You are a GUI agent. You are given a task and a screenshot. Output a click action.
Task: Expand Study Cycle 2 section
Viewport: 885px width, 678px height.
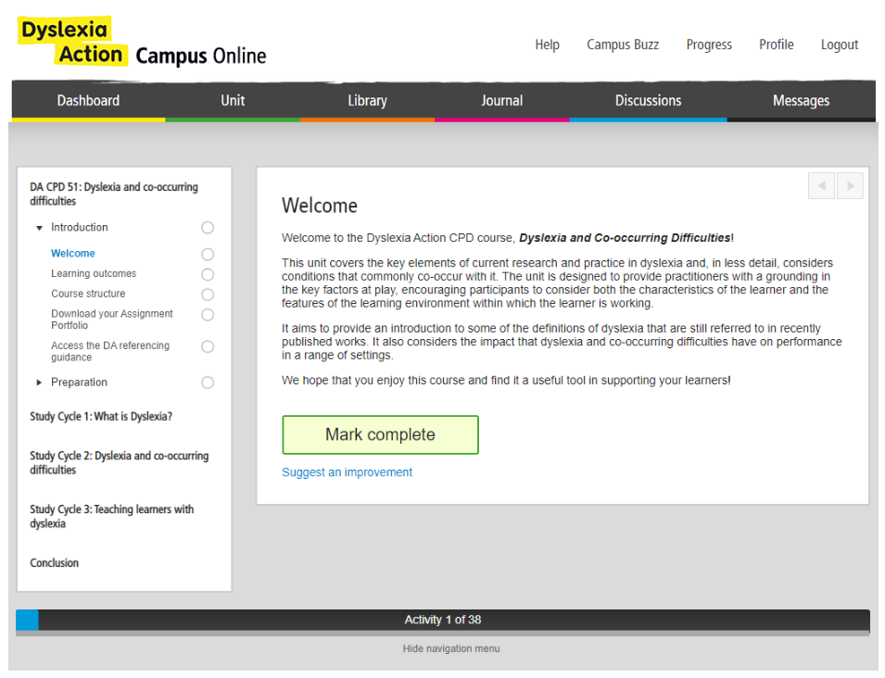[x=120, y=462]
